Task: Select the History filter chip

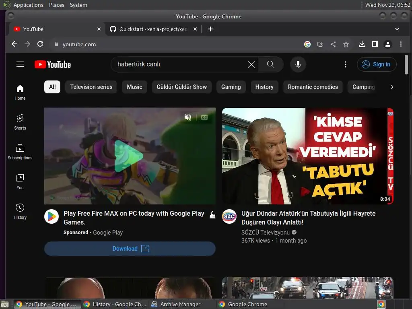Action: coord(264,87)
